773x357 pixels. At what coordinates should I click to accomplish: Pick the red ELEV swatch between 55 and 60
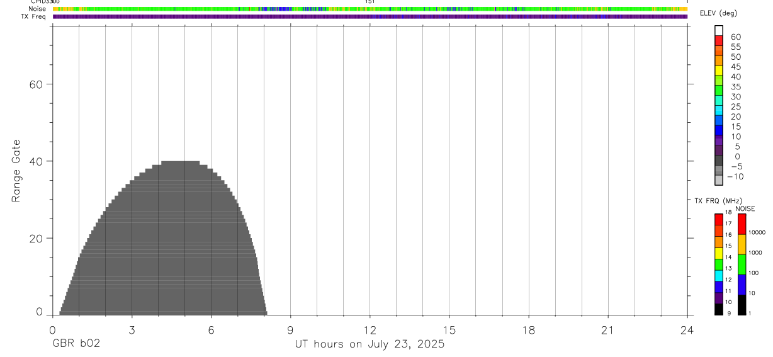pyautogui.click(x=719, y=40)
